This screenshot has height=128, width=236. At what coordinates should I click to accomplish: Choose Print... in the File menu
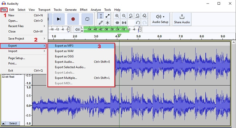24,64
